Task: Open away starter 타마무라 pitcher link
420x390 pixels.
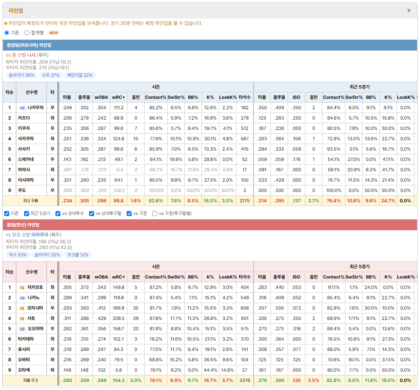Action: pyautogui.click(x=40, y=235)
